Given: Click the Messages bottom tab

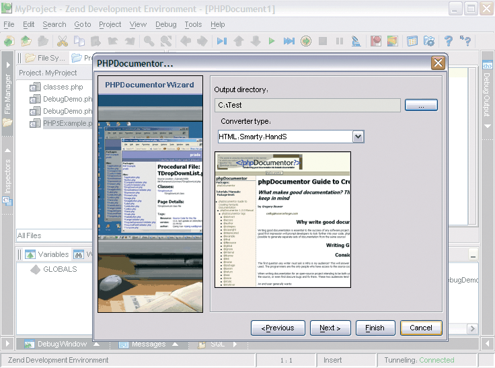Looking at the screenshot, I should pos(149,344).
